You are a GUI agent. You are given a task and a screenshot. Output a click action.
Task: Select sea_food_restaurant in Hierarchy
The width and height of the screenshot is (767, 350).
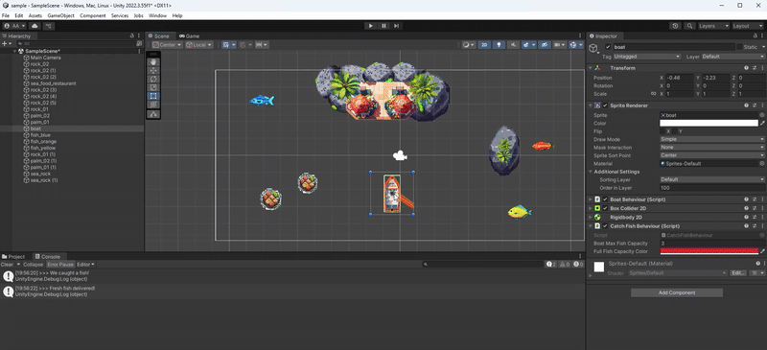point(53,83)
